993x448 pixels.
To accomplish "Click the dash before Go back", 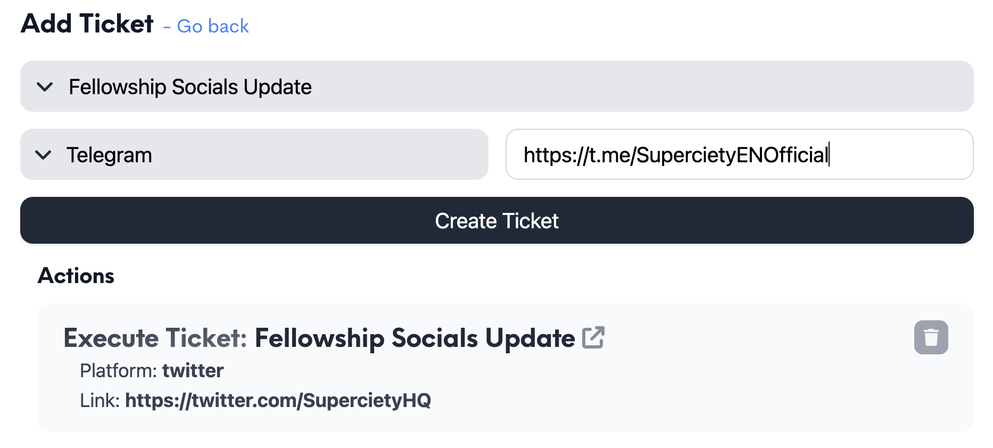I will coord(167,27).
